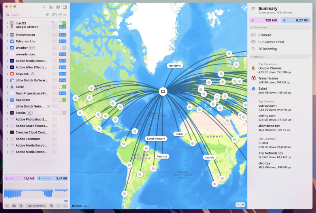The height and width of the screenshot is (213, 316).
Task: Toggle the rule switch for AnyDesk
Action: click(62, 74)
